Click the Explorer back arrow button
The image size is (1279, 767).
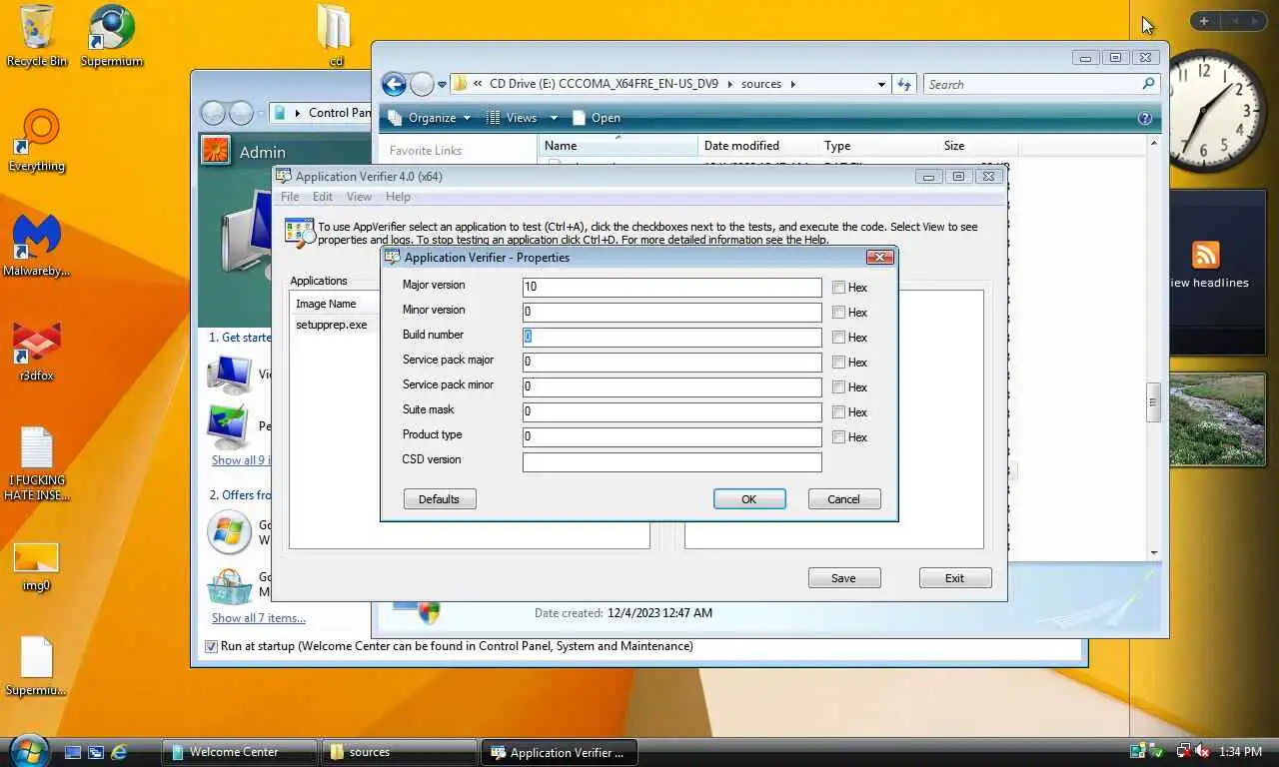point(394,84)
